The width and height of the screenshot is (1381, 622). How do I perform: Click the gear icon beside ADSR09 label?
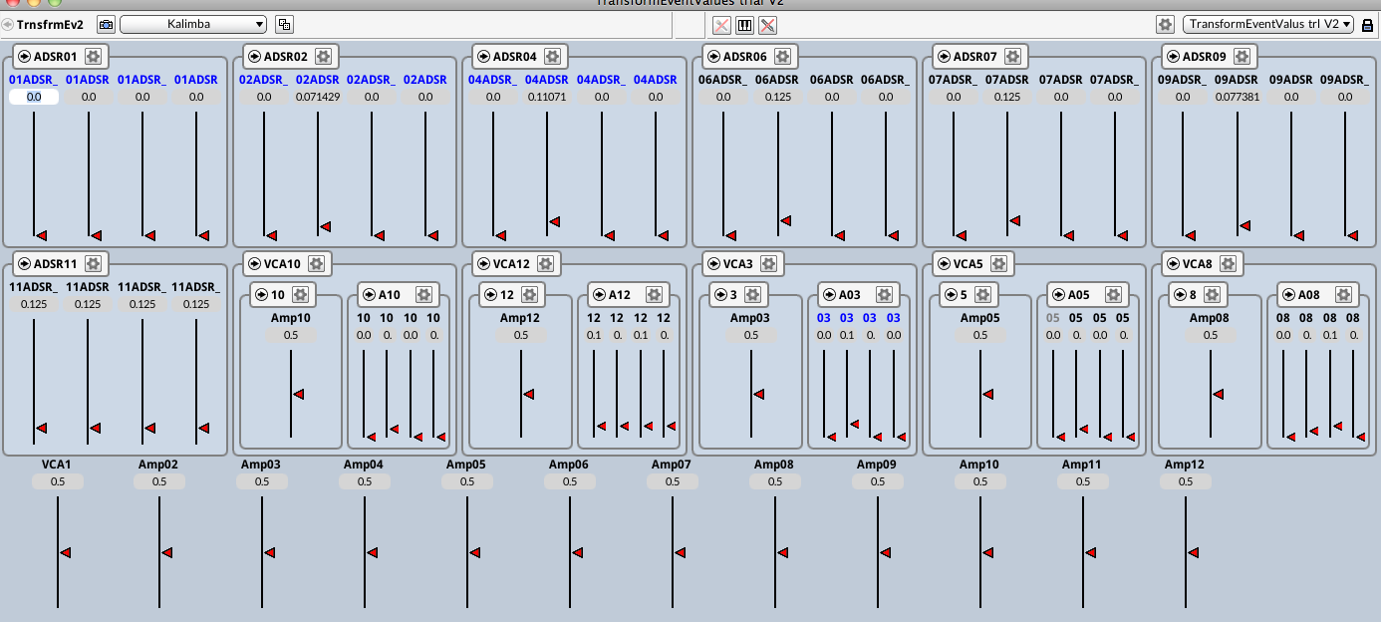coord(1243,57)
